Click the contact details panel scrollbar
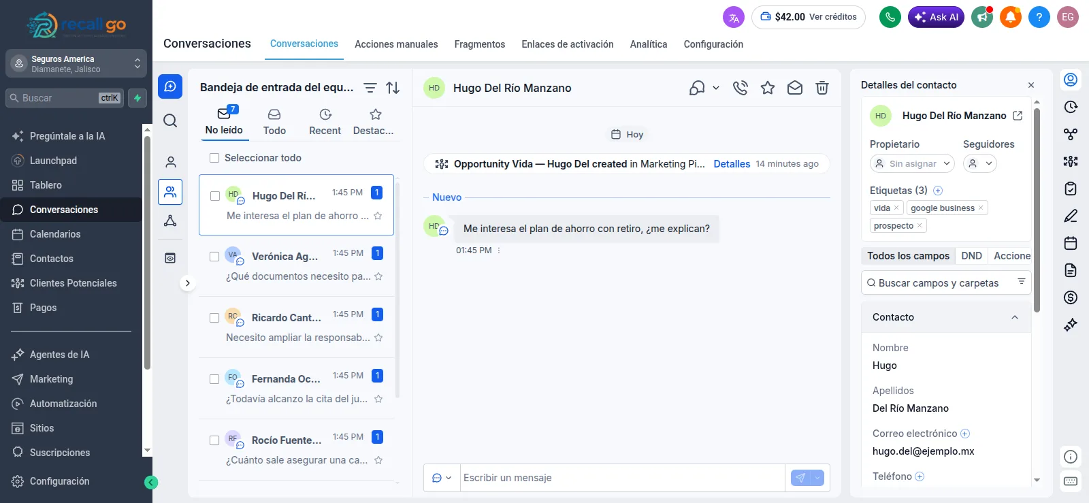 tap(1037, 210)
